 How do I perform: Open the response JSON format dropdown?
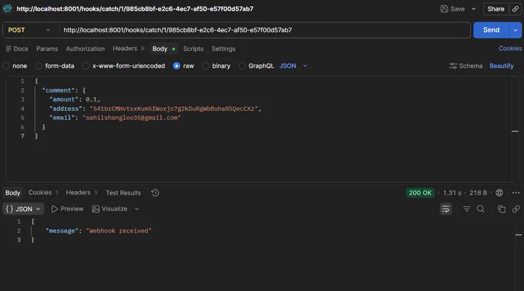[x=23, y=209]
